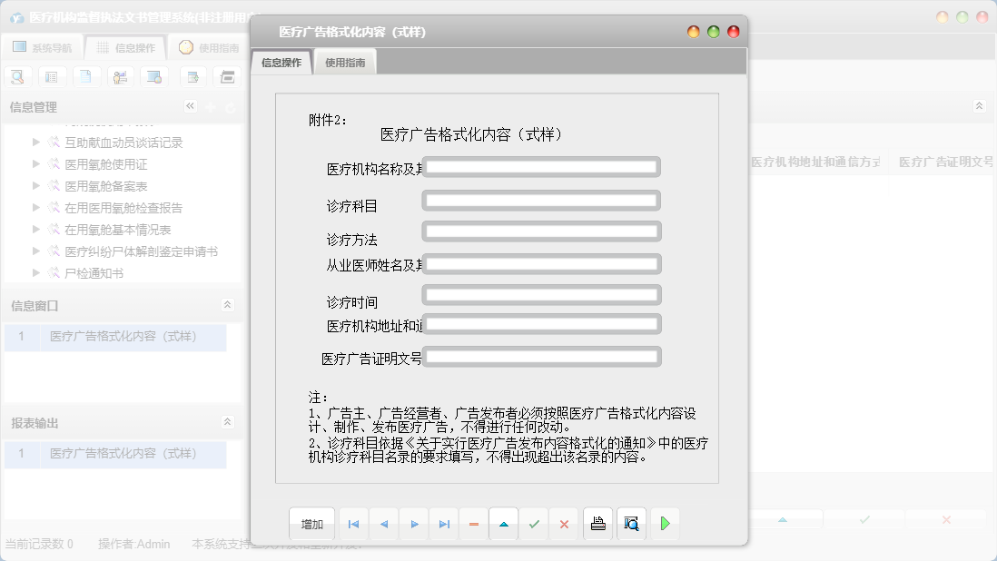Image resolution: width=997 pixels, height=561 pixels.
Task: Confirm changes with the green checkmark icon
Action: 533,524
